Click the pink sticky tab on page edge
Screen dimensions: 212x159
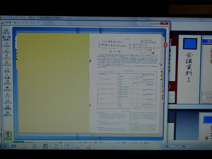tap(165, 45)
